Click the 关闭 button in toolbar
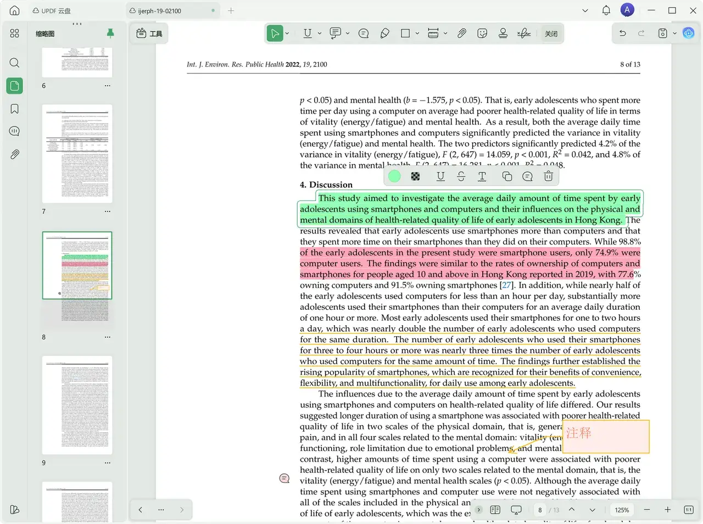Image resolution: width=703 pixels, height=524 pixels. click(551, 34)
